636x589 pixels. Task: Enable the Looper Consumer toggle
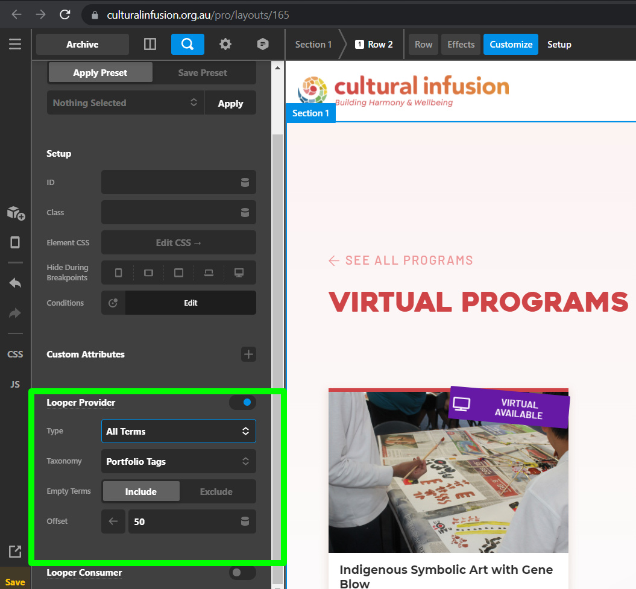242,572
